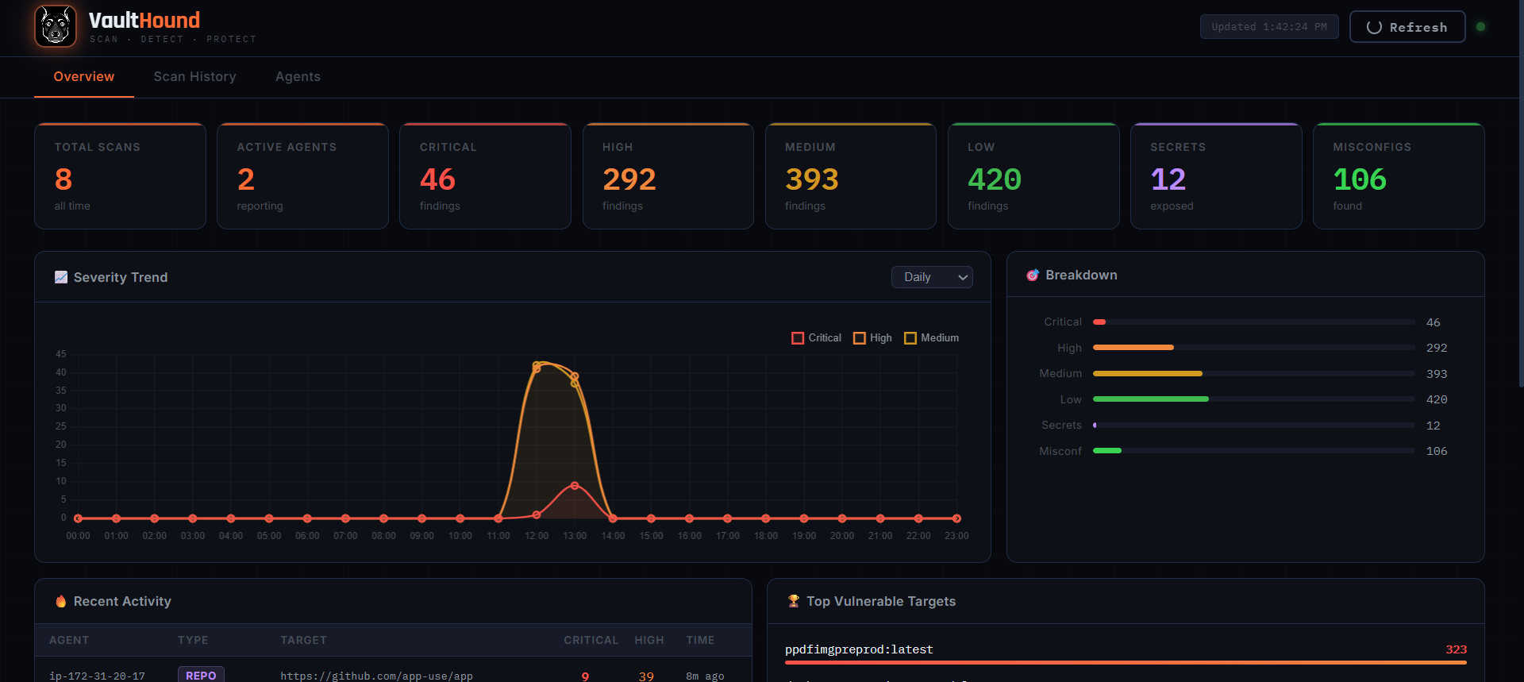Click the ppdfimgpreprod:latest target name
Viewport: 1524px width, 682px height.
coord(859,649)
